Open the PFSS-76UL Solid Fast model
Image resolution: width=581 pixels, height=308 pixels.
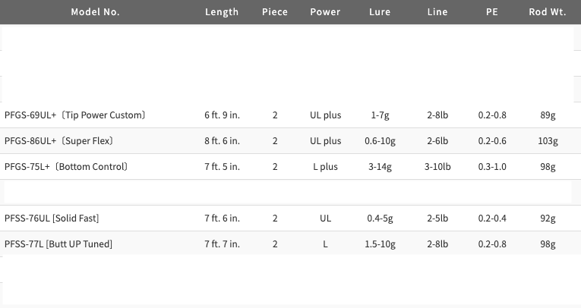click(x=52, y=218)
